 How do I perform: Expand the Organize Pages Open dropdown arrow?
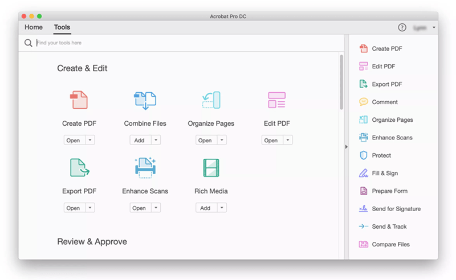click(222, 140)
